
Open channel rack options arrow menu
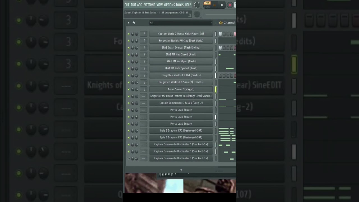(x=128, y=23)
